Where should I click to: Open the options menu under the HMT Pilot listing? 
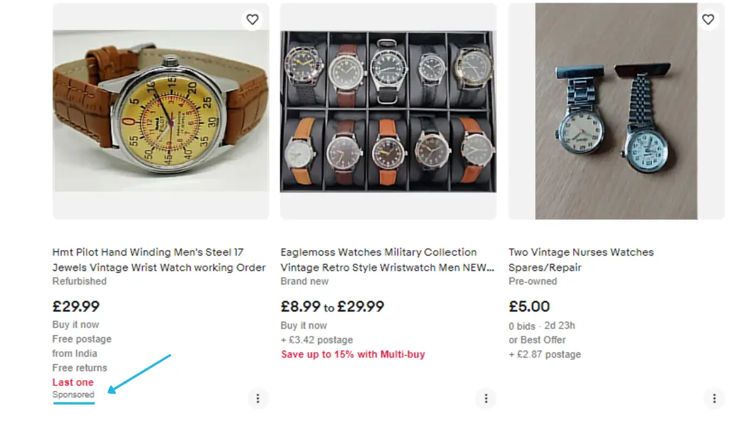pos(258,398)
